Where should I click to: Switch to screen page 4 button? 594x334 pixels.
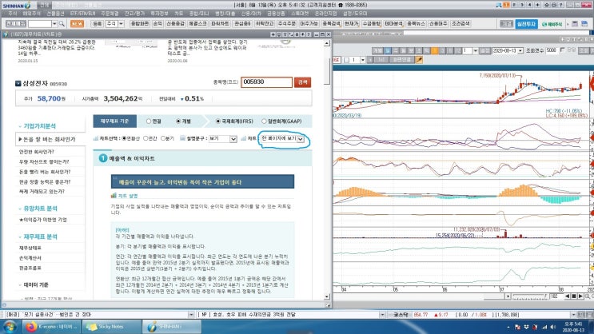pyautogui.click(x=529, y=5)
